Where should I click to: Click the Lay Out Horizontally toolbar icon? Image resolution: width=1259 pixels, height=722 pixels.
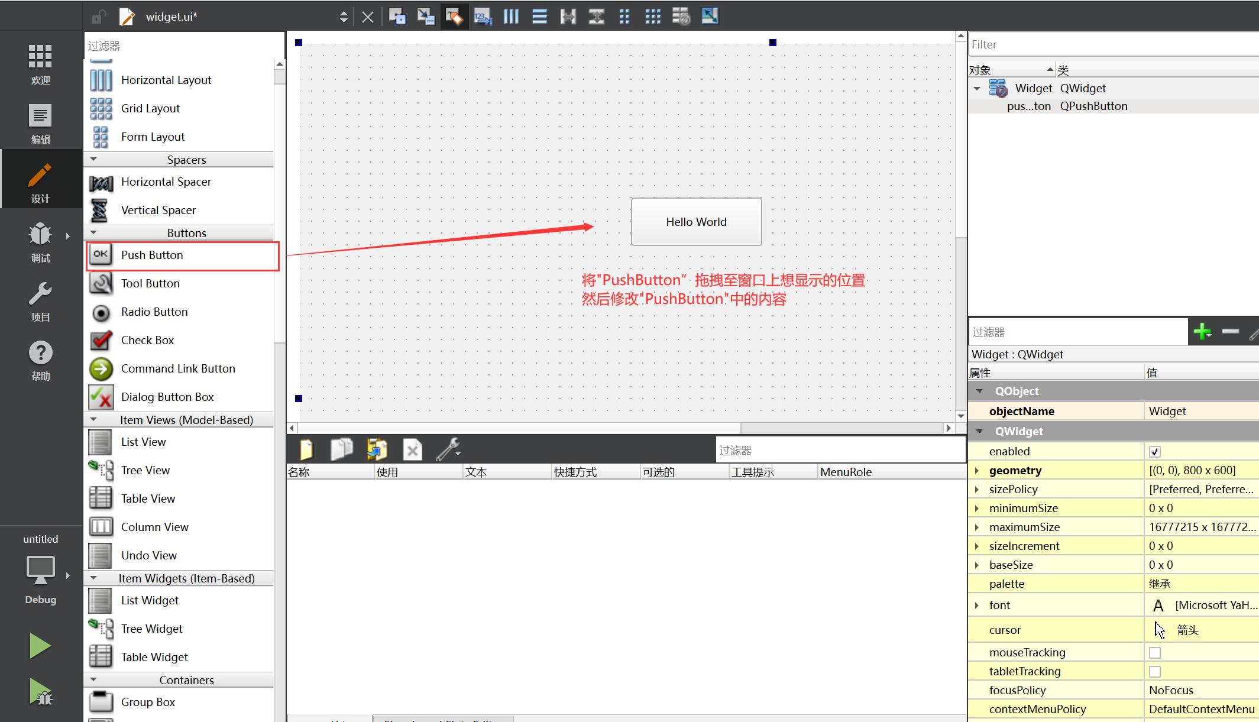click(511, 17)
